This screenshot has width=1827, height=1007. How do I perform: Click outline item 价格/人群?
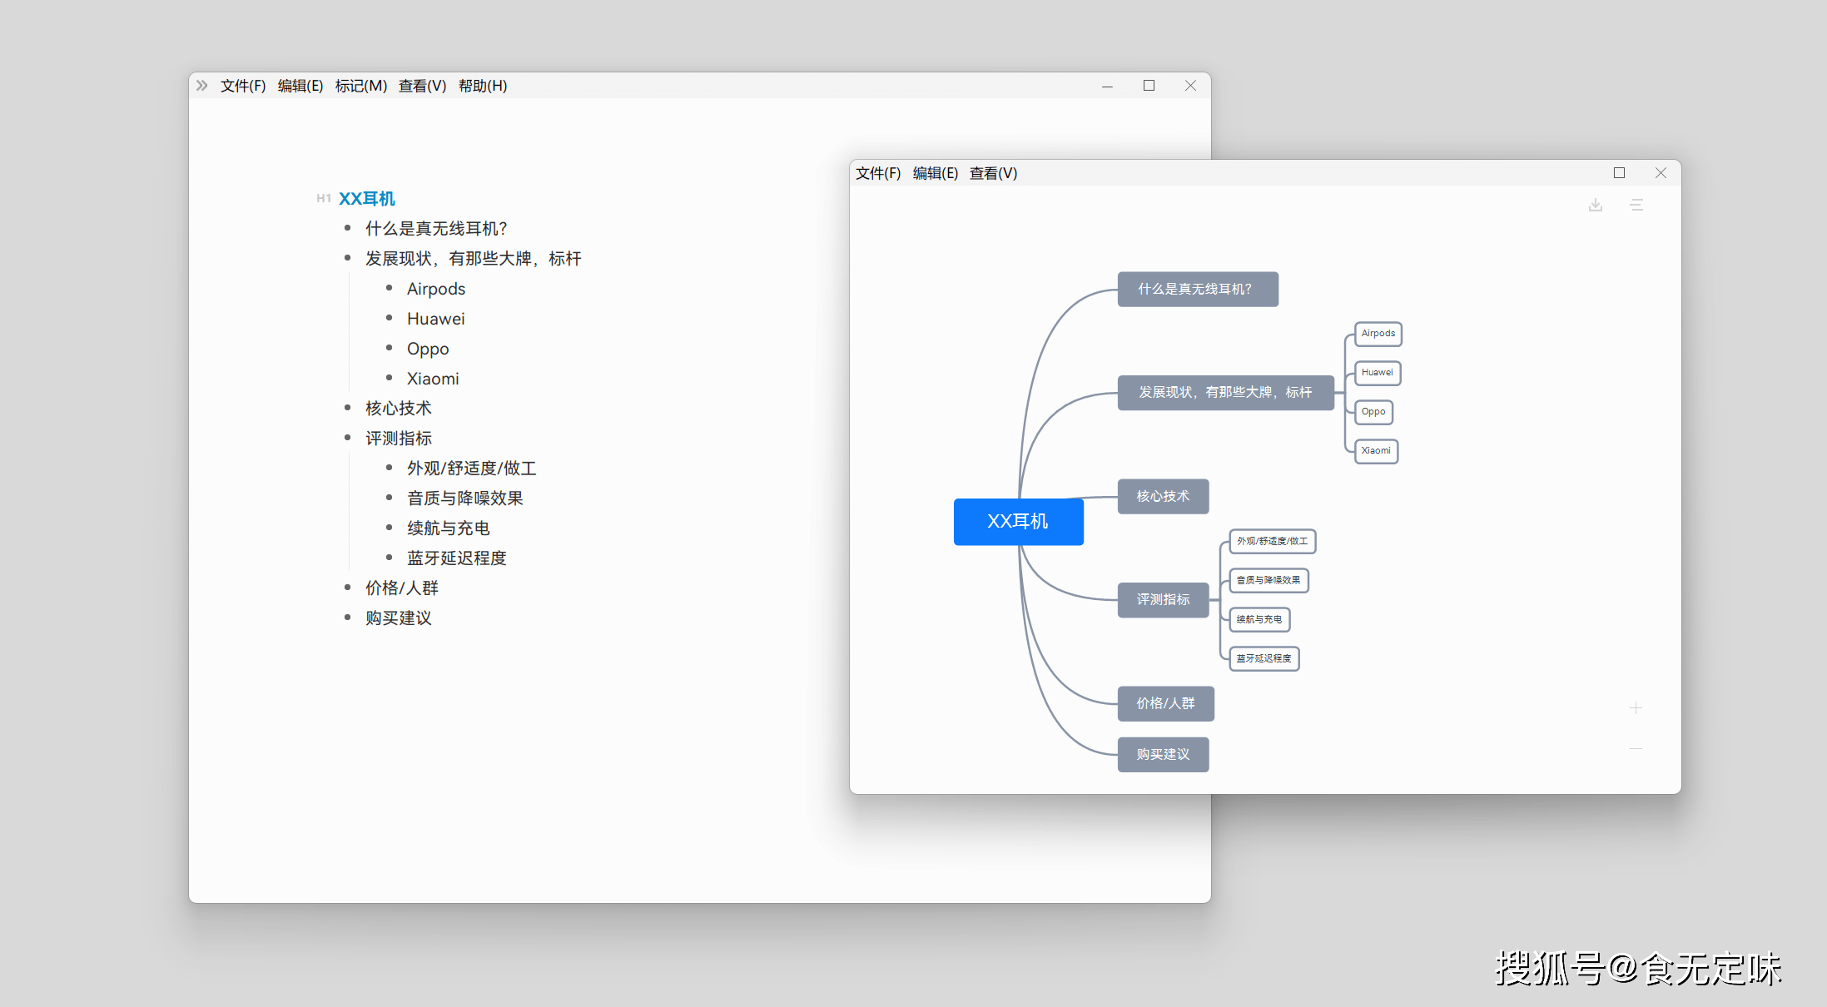tap(402, 588)
